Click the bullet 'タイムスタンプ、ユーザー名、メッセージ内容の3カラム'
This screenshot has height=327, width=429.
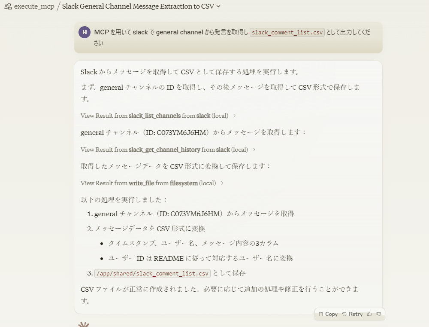tap(193, 243)
